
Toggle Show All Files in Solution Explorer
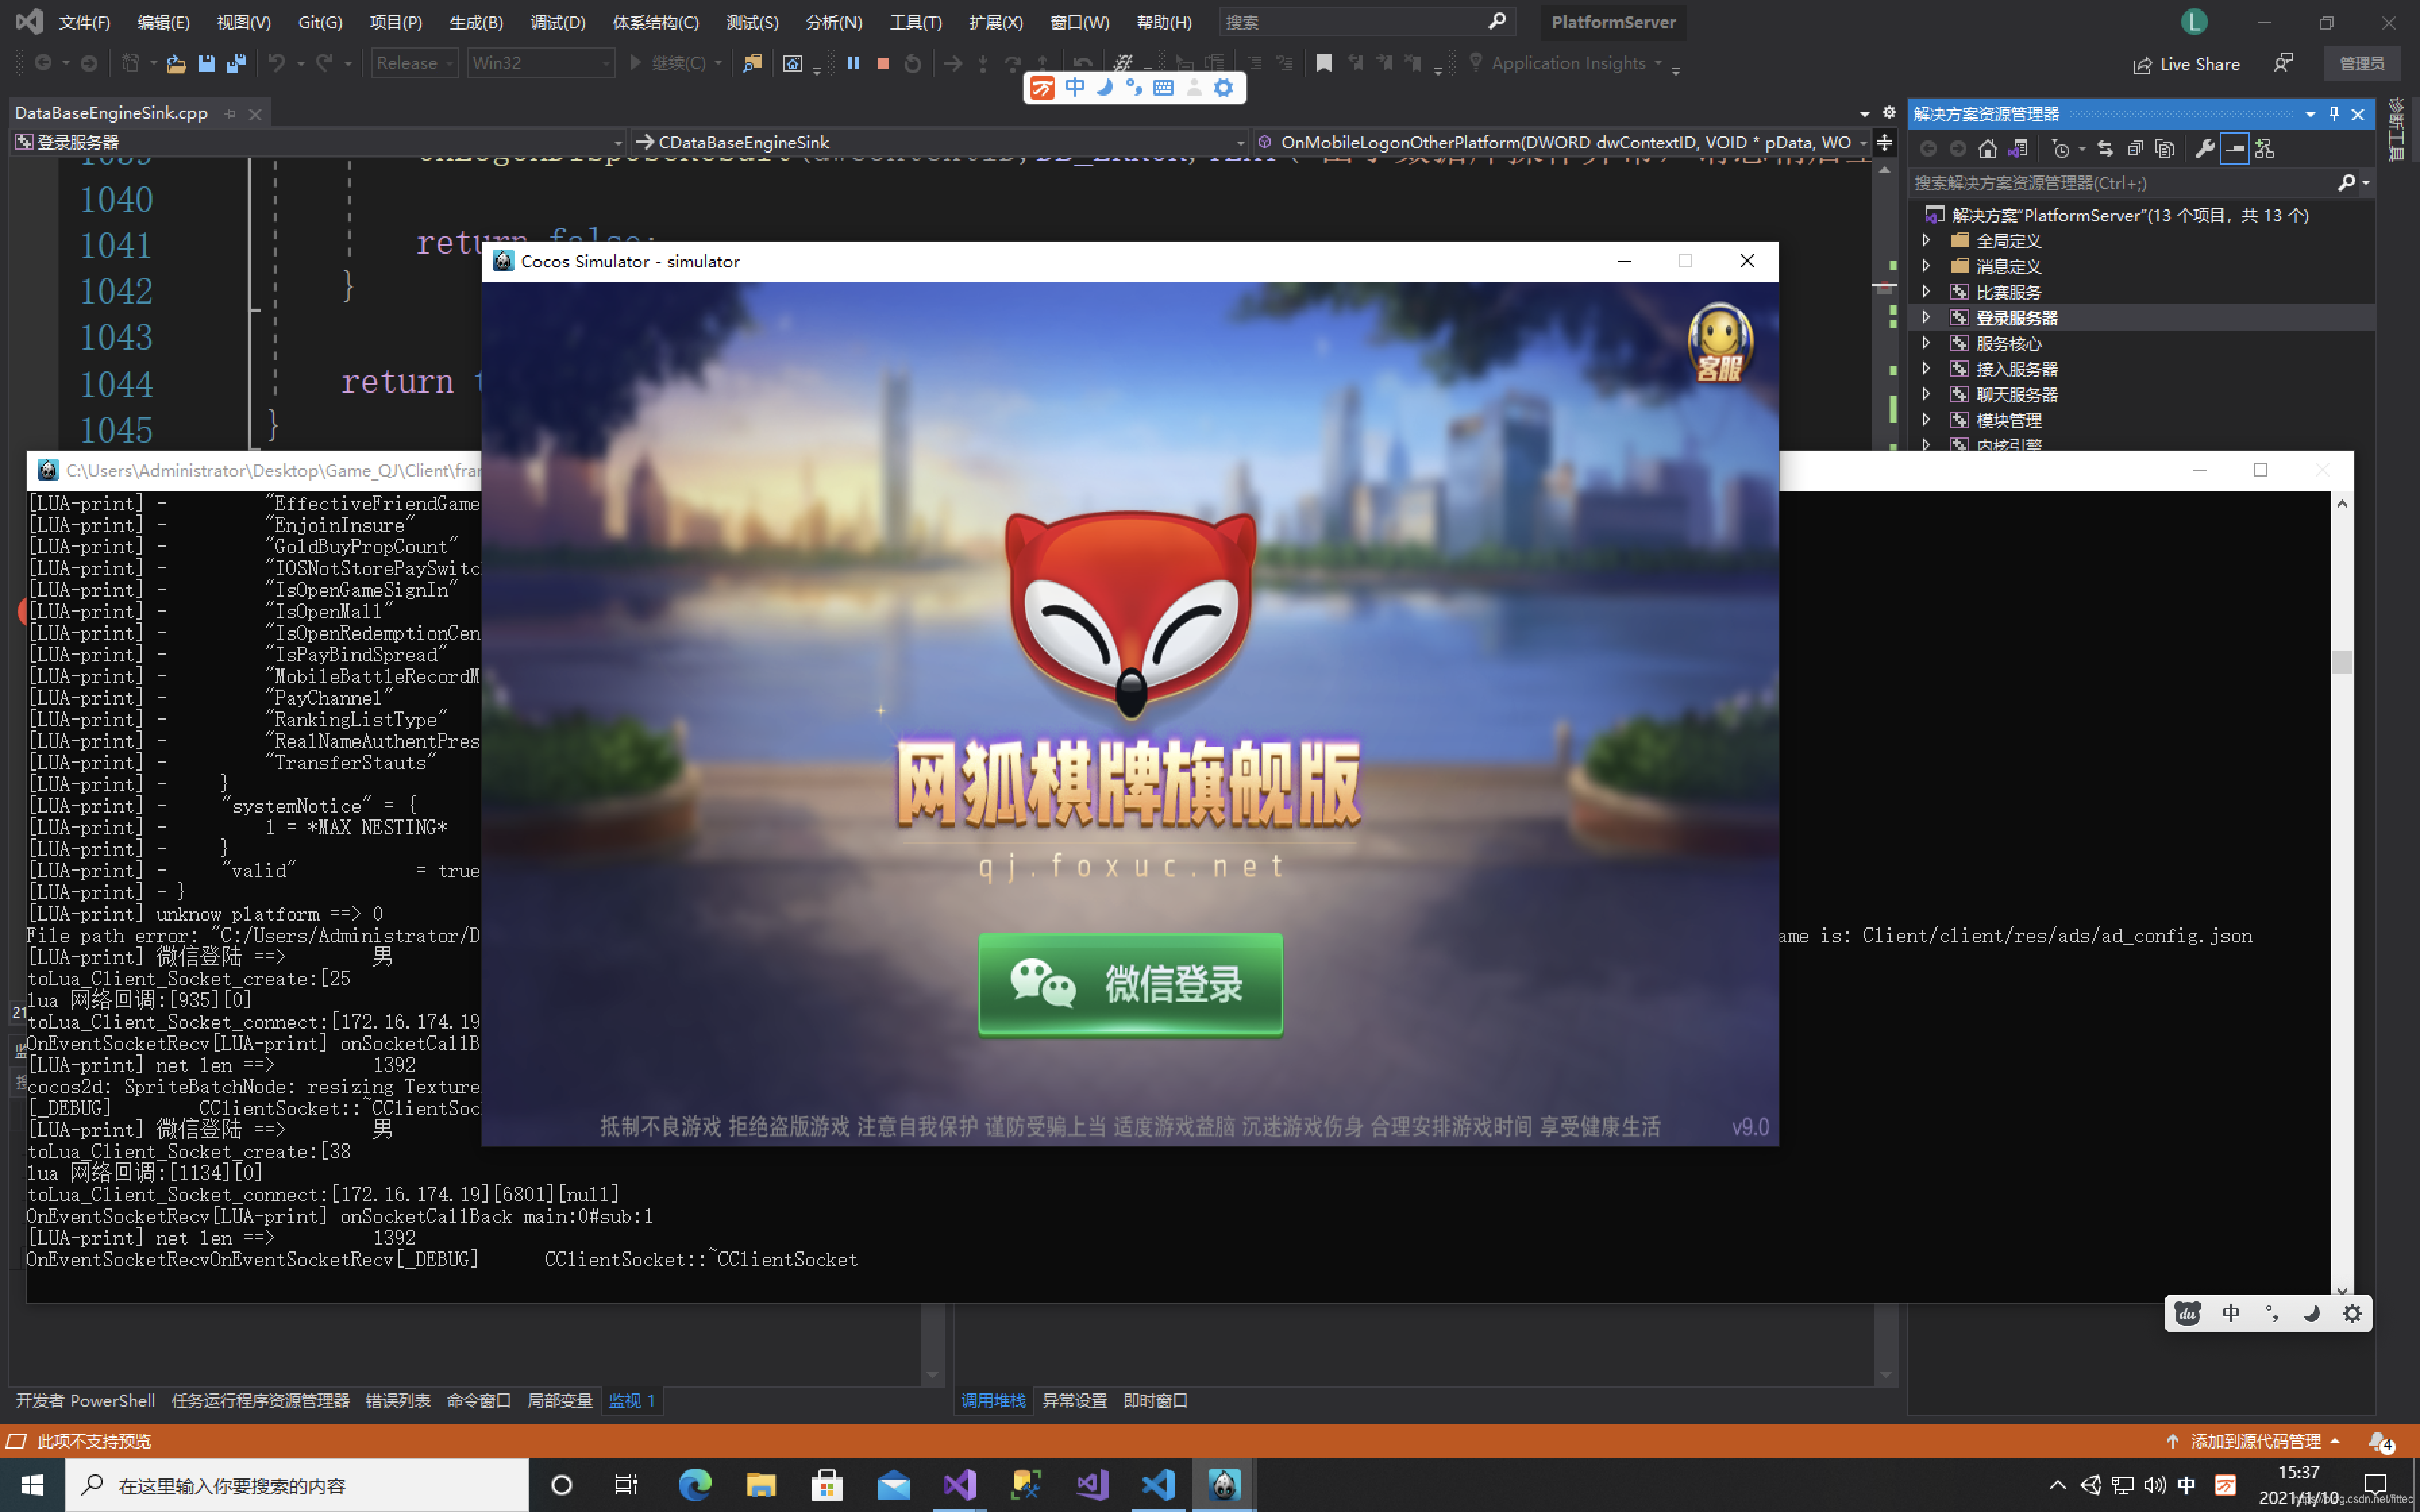pyautogui.click(x=2165, y=149)
